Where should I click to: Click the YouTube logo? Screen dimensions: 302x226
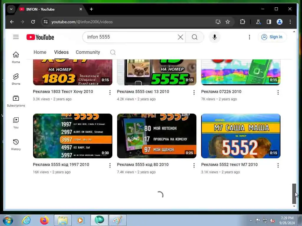[x=40, y=37]
